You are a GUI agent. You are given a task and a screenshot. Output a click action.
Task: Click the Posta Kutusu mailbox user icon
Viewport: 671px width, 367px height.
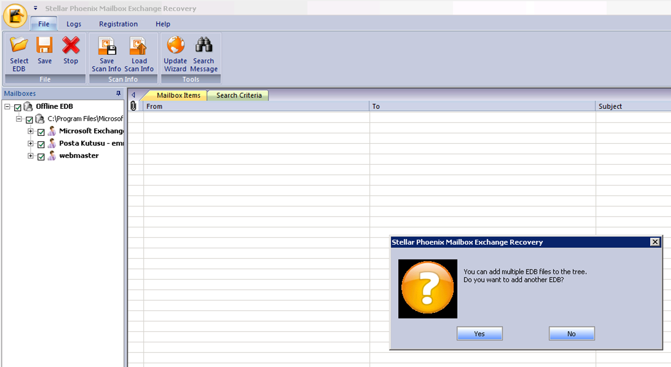52,143
